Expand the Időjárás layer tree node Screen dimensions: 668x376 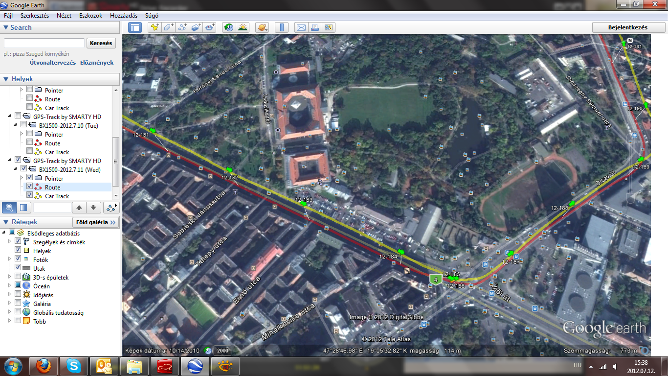pos(9,295)
